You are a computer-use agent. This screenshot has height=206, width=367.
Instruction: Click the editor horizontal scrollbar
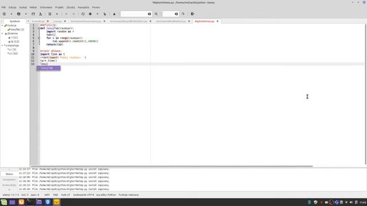point(172,167)
